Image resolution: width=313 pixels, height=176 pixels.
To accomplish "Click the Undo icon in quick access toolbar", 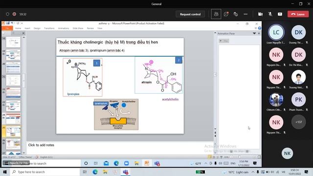I will pos(12,23).
